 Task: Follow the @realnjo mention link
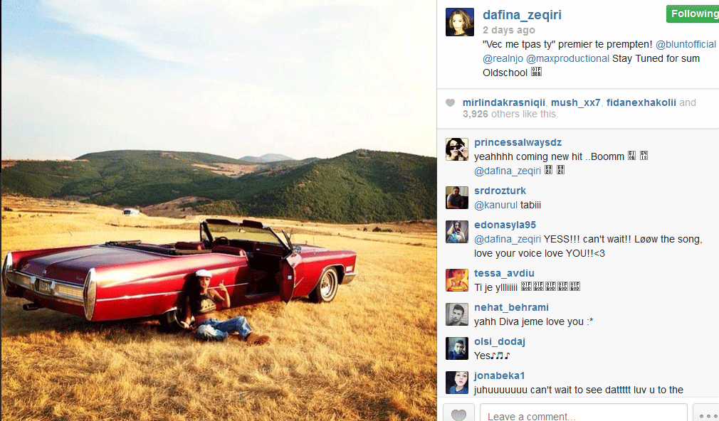(503, 58)
